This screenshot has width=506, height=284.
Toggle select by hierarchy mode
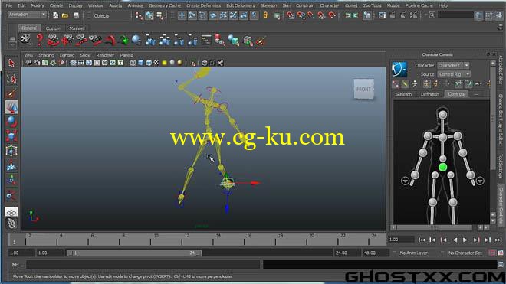pos(139,15)
